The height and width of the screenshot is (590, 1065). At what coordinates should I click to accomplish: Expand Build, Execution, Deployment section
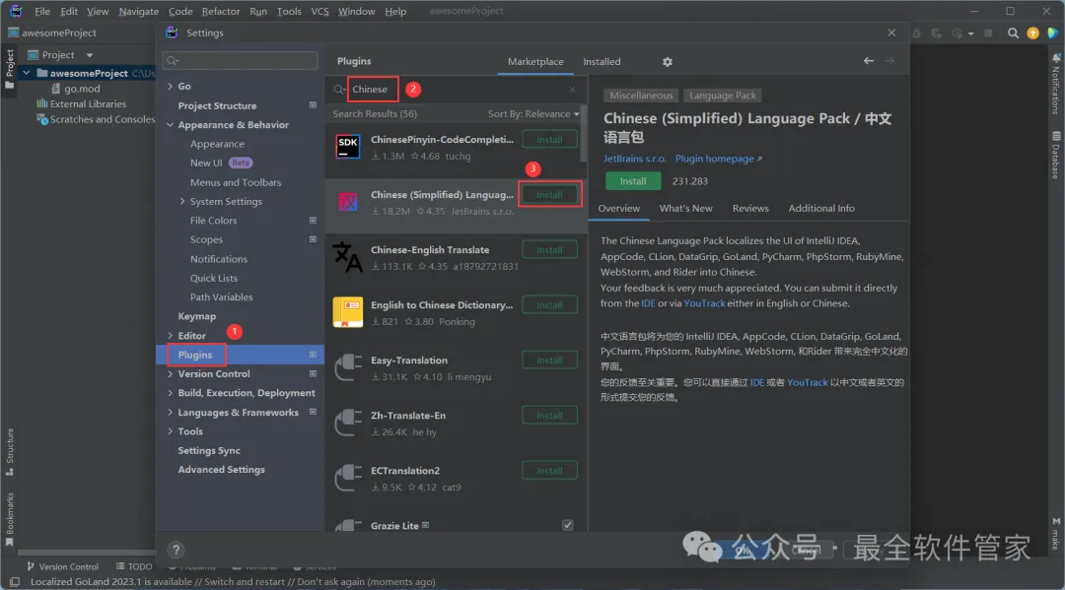click(170, 393)
